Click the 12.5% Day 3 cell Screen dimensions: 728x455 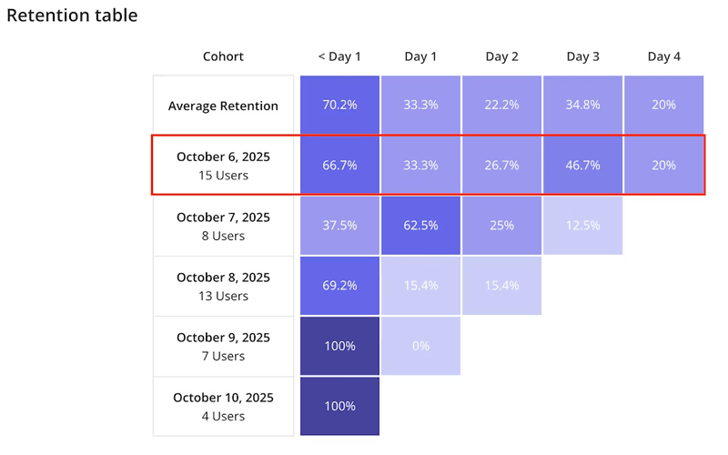point(582,226)
